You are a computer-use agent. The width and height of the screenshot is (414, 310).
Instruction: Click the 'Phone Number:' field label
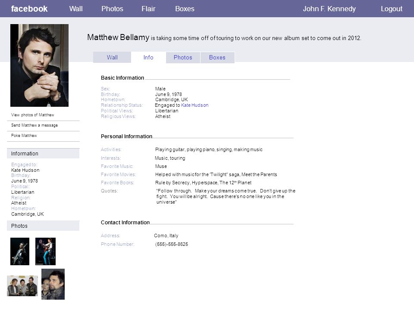click(x=118, y=245)
